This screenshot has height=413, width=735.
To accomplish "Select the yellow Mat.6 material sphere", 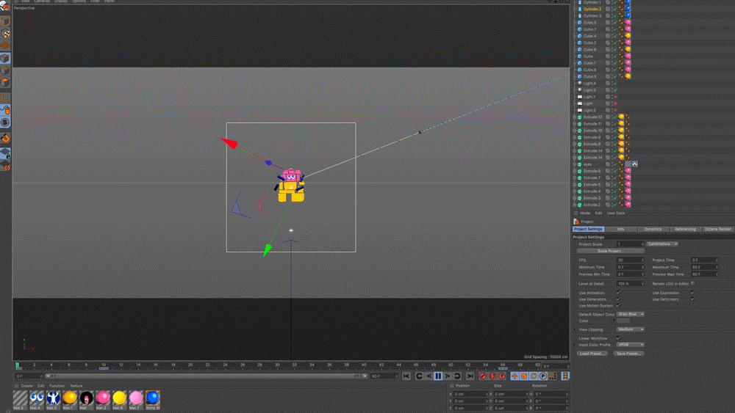I will tap(119, 398).
